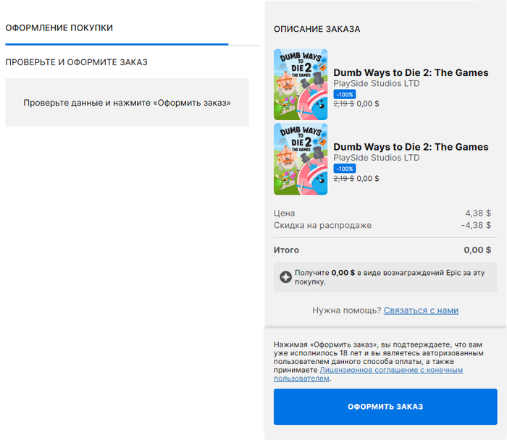Click the Проверьте данные message box
The width and height of the screenshot is (507, 440).
tap(127, 103)
